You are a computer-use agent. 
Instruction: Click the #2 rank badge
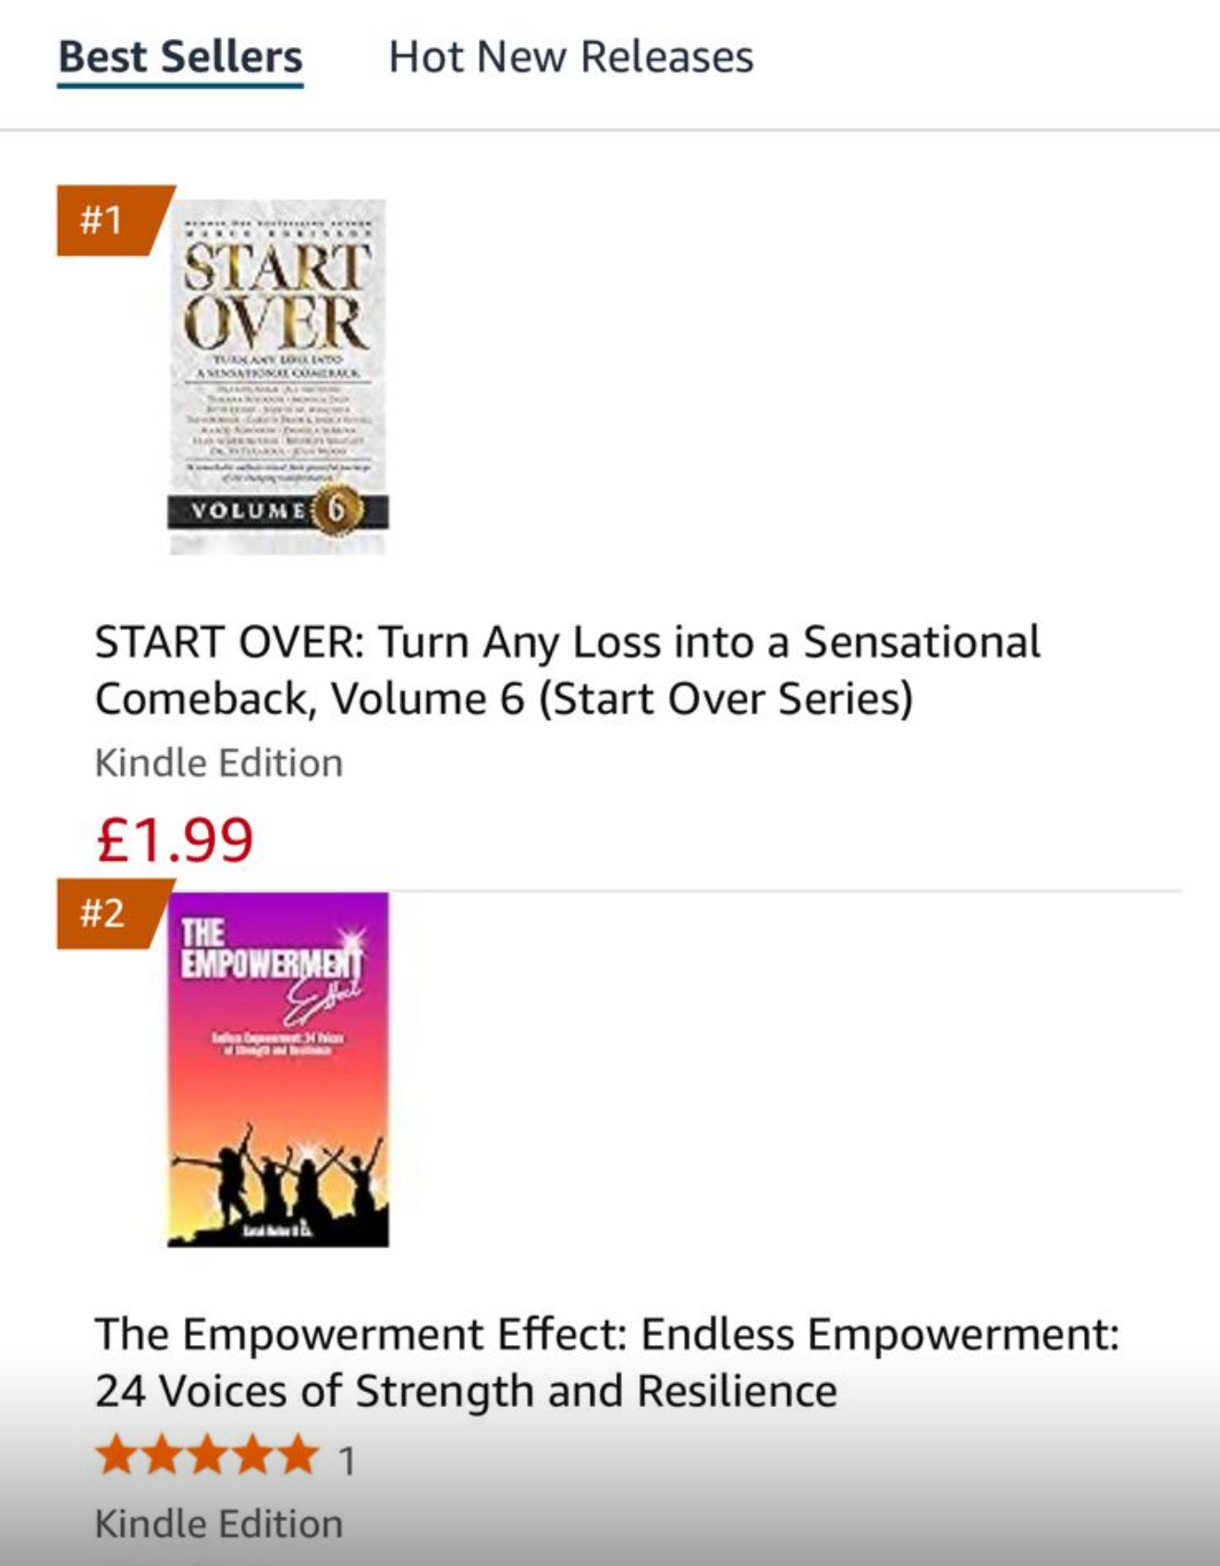104,913
